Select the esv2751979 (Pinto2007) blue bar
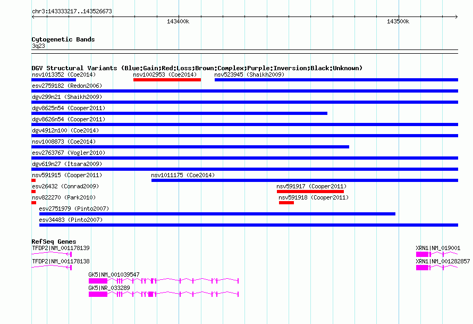 (x=217, y=214)
